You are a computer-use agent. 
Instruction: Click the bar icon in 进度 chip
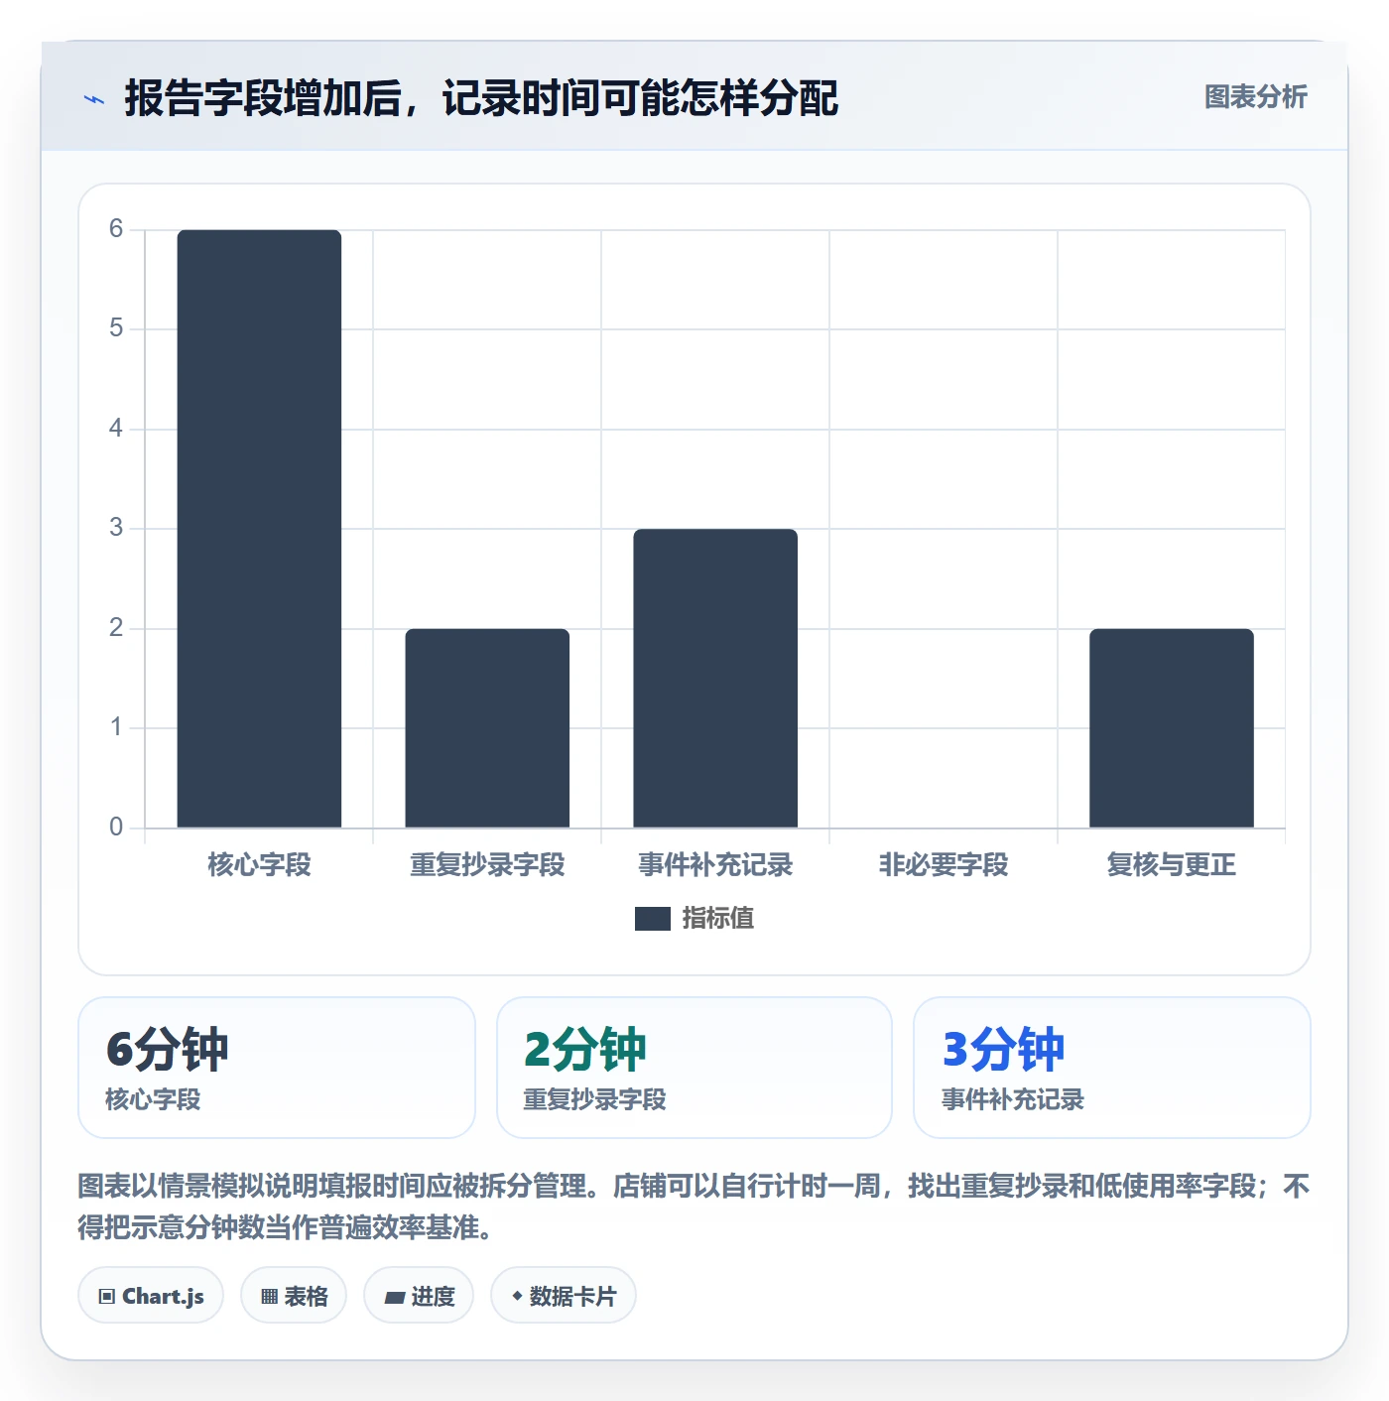[x=395, y=1298]
